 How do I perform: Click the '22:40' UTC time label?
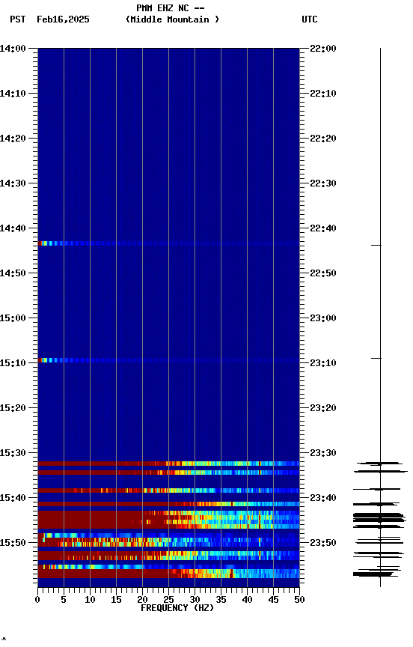tap(323, 228)
